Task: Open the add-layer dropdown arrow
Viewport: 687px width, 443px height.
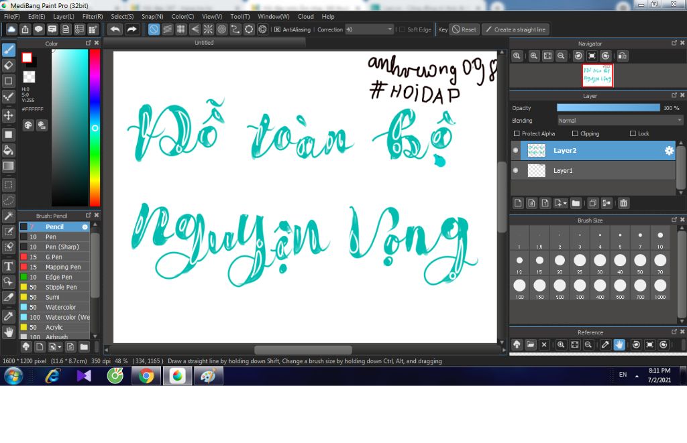Action: coord(565,203)
